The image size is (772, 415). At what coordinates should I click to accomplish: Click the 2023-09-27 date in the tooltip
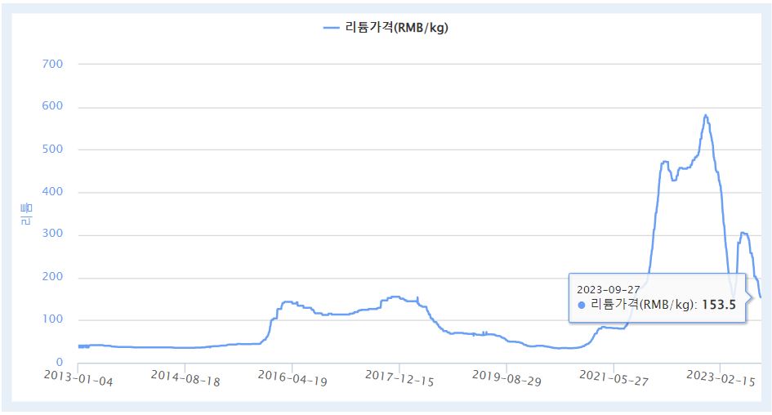(x=608, y=289)
